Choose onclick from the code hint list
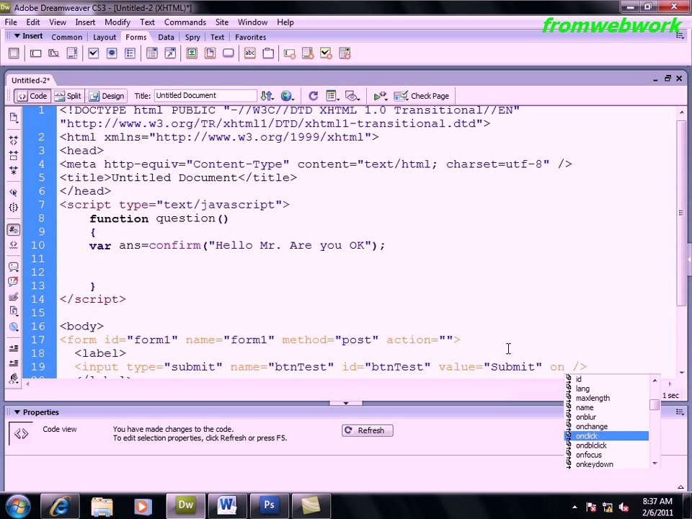Viewport: 692px width, 519px height. [607, 436]
